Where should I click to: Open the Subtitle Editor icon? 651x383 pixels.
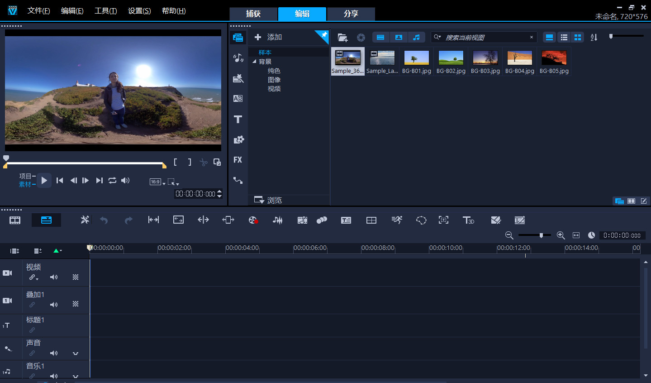[346, 220]
